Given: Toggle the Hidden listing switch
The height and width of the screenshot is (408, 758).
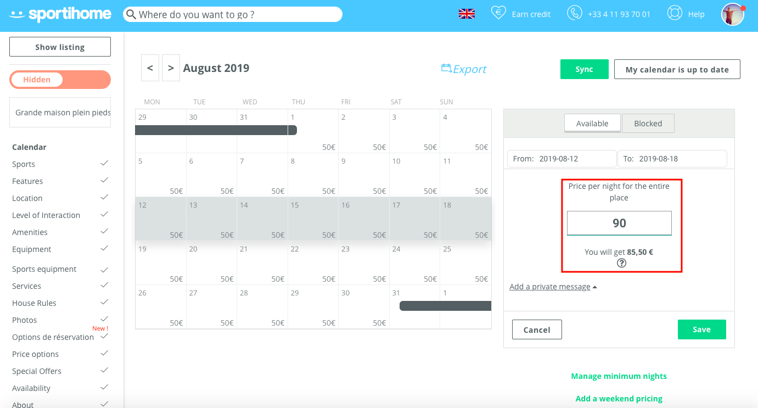Looking at the screenshot, I should tap(60, 80).
